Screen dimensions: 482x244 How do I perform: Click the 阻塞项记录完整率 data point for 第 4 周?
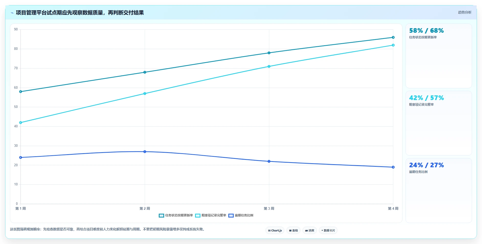point(393,45)
